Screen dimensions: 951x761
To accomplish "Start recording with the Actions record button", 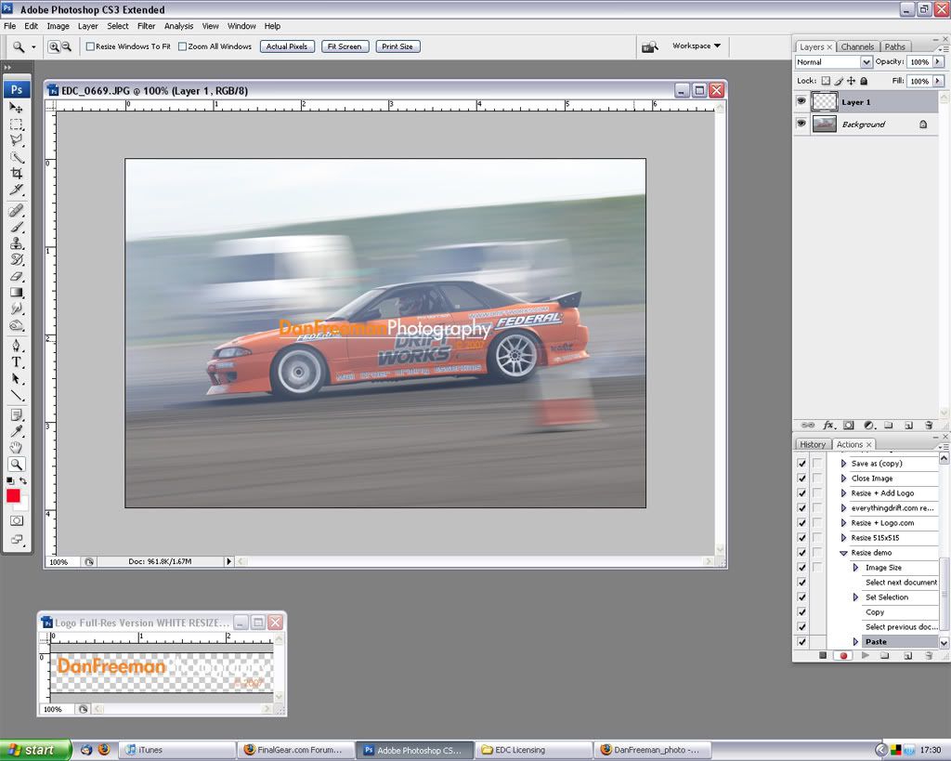I will [843, 655].
